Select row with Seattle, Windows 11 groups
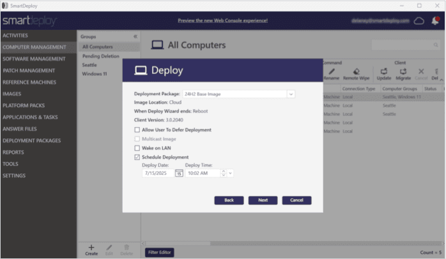446x259 pixels. (383, 97)
